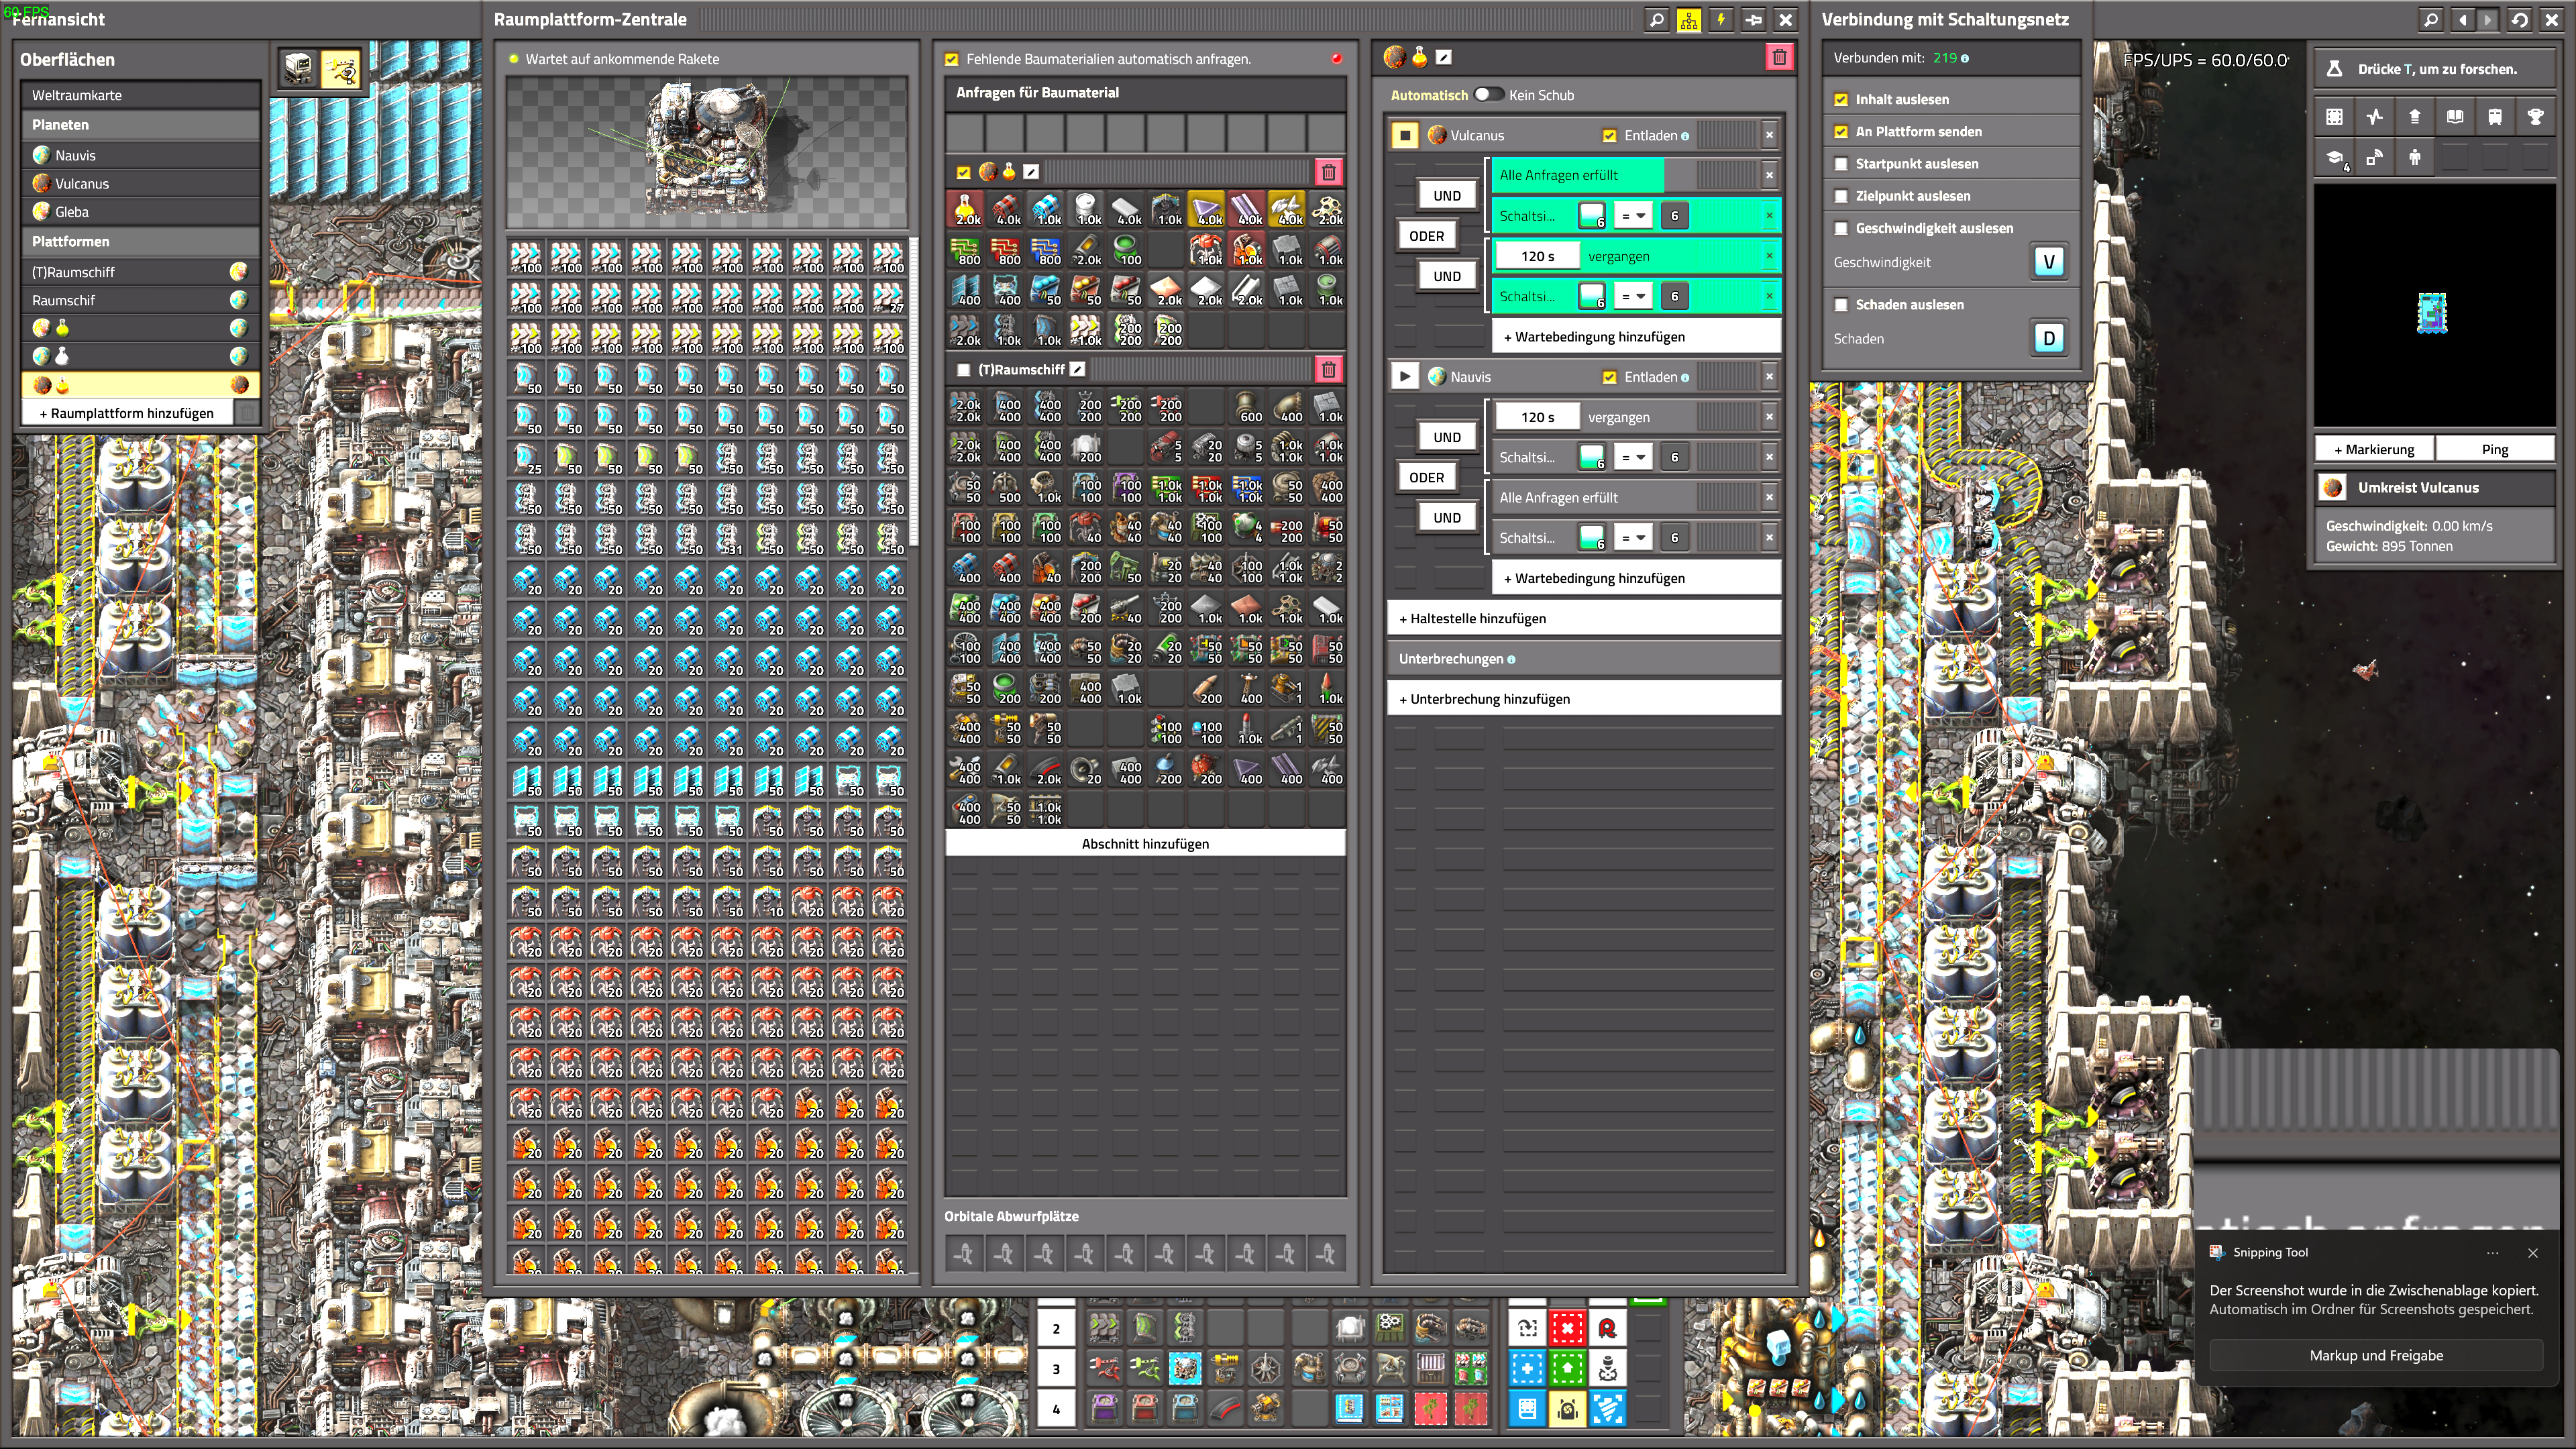The image size is (2576, 1449).
Task: Go back with left arrow in map window
Action: coord(2462,19)
